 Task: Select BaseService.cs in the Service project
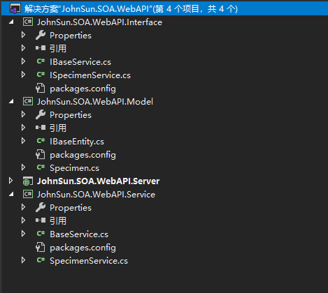[79, 234]
